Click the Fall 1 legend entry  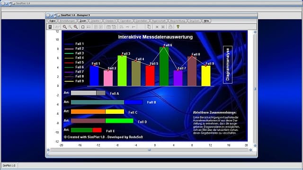pyautogui.click(x=74, y=44)
